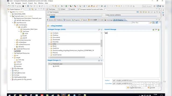172x96 pixels.
Task: Expand Contacts folder in Unstaged Changes
Action: click(x=49, y=33)
